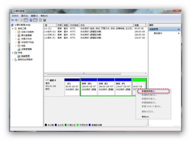The image size is (191, 141).
Task: Open the 操作(A) menu
Action: [24, 16]
